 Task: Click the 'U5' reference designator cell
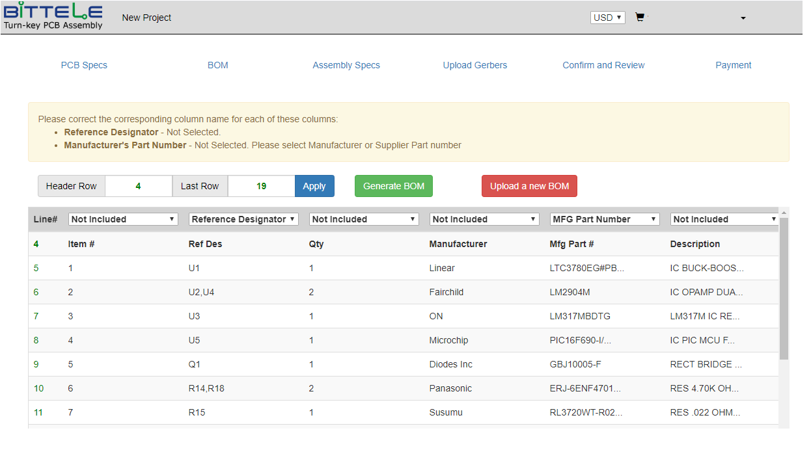tap(194, 340)
